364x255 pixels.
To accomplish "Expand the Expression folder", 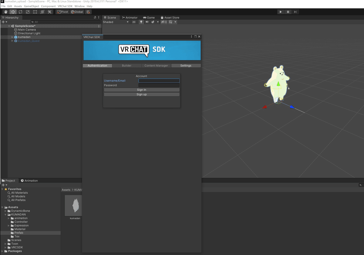I will (9, 225).
